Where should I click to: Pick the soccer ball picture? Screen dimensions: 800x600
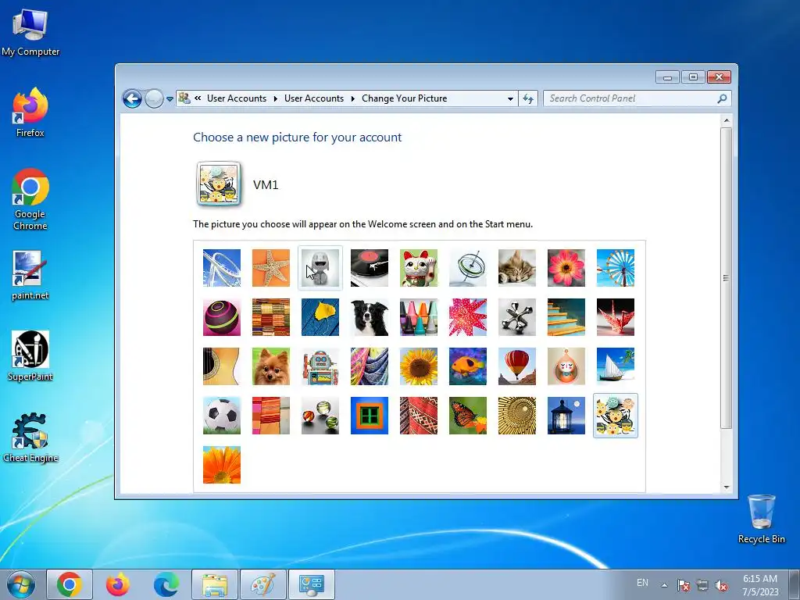[x=221, y=416]
